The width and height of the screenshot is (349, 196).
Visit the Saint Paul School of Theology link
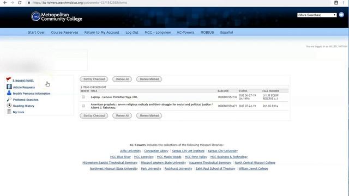[215, 169]
